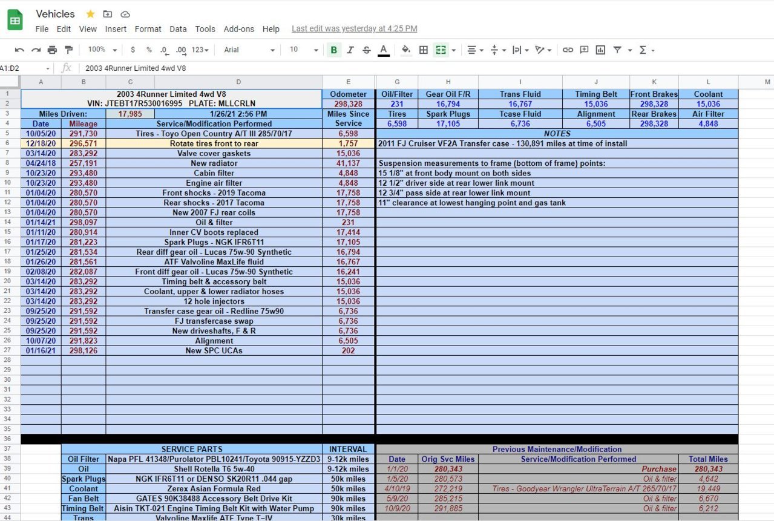Insert a comment
Screen dimensions: 774x521
click(x=584, y=50)
